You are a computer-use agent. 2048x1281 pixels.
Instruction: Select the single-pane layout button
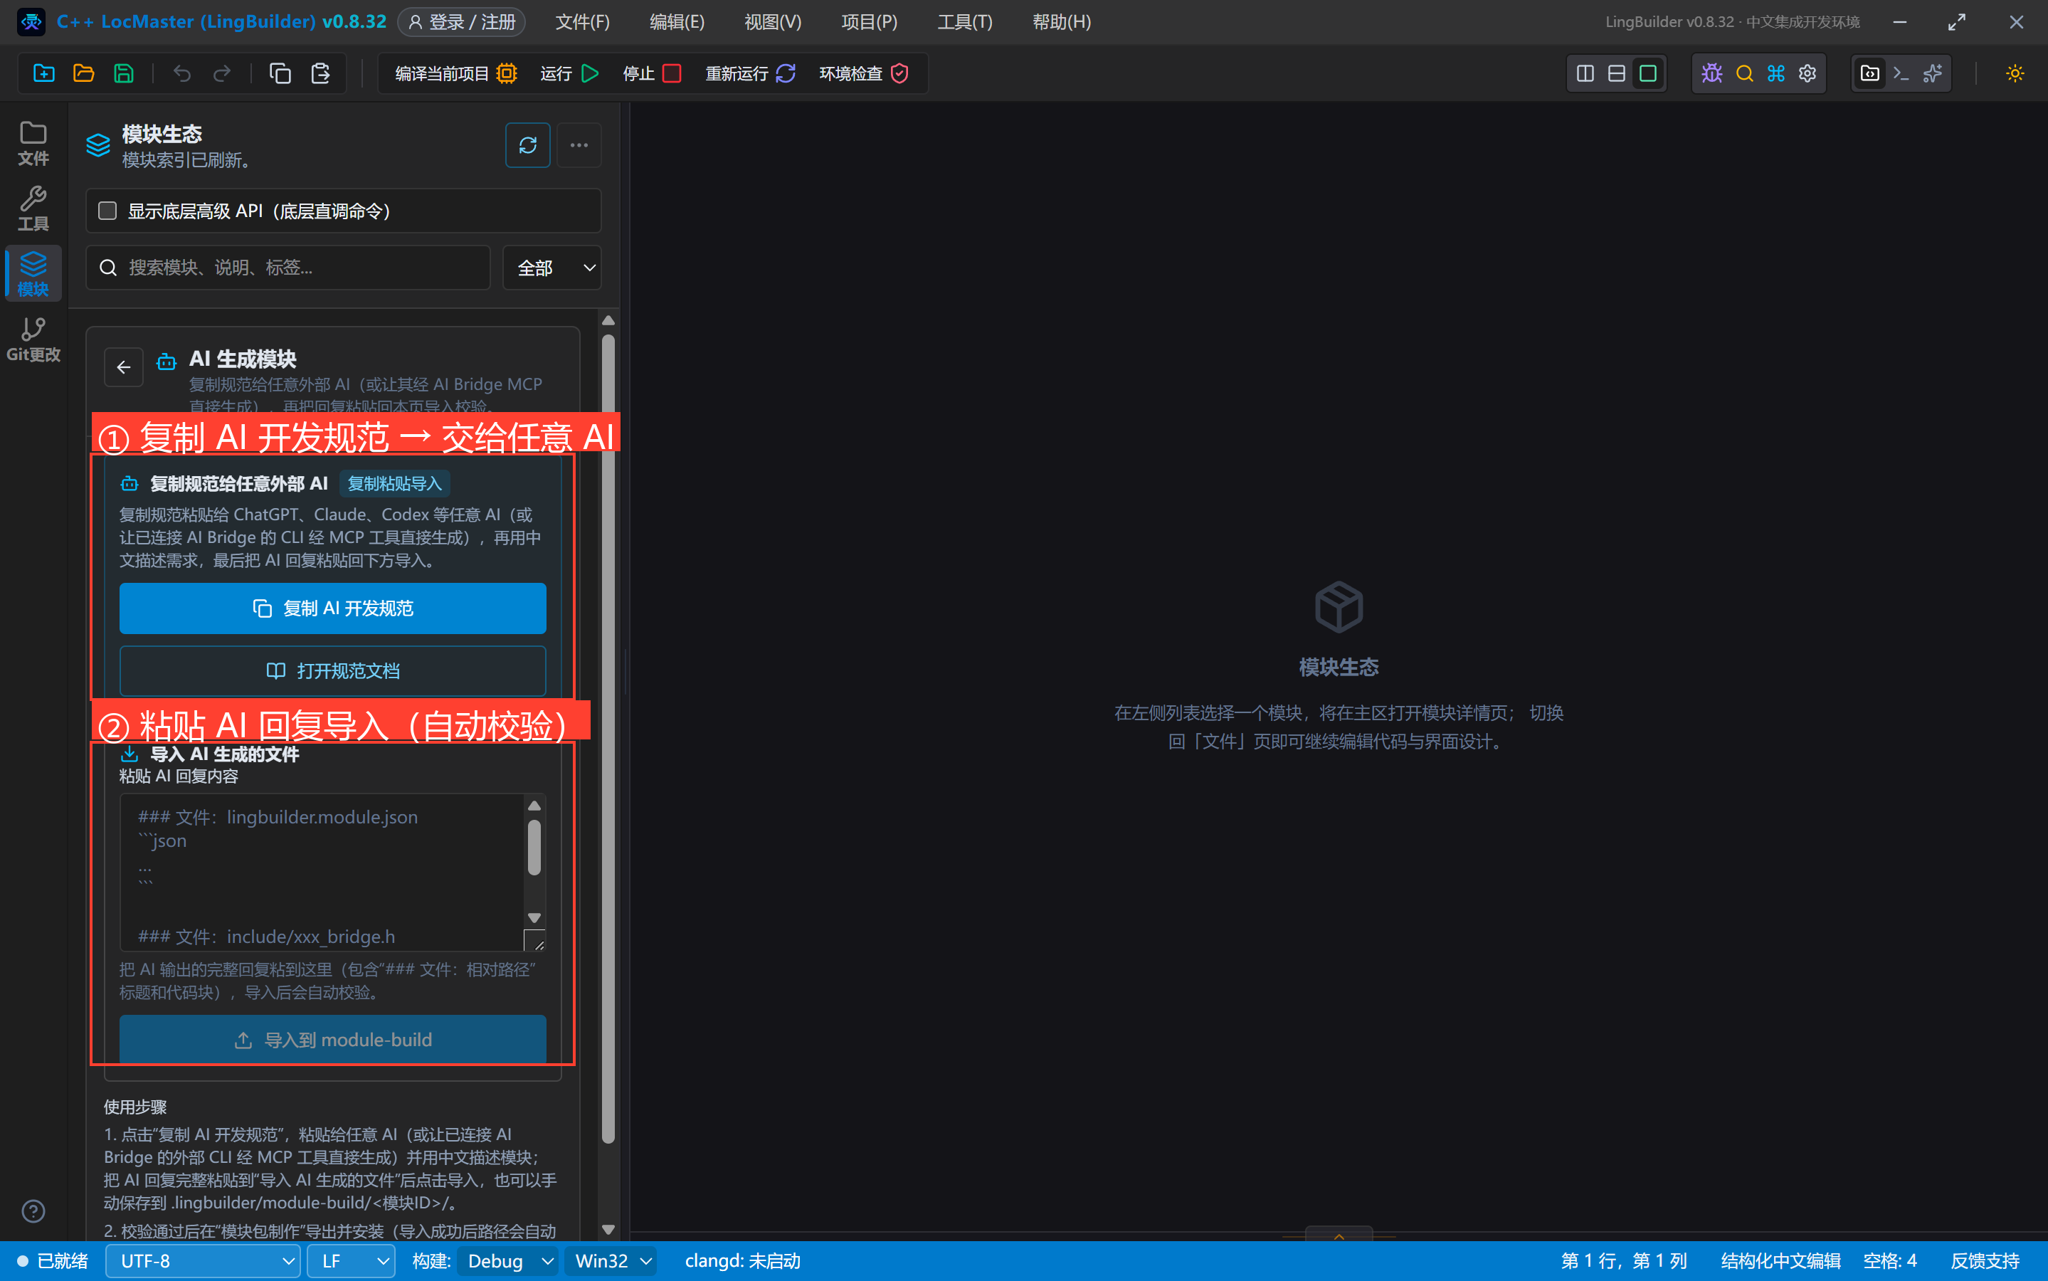click(1647, 74)
